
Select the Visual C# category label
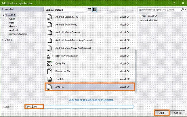point(10,15)
